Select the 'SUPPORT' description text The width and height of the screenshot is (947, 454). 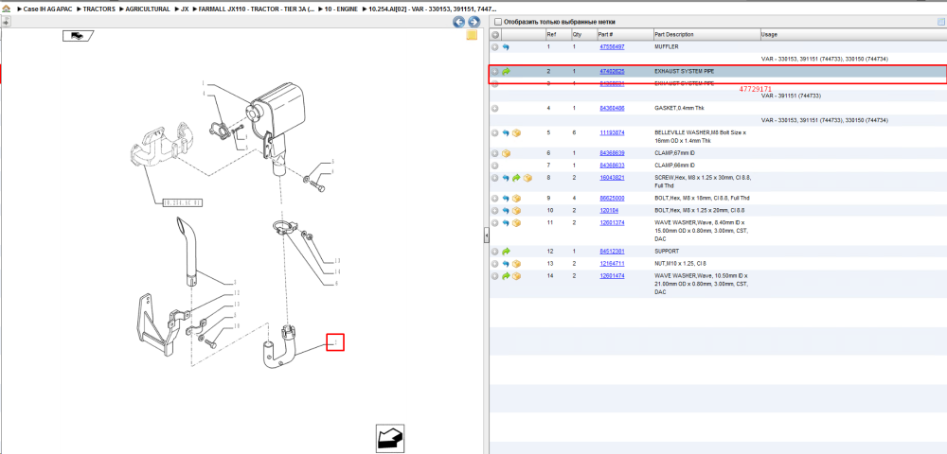click(x=667, y=252)
